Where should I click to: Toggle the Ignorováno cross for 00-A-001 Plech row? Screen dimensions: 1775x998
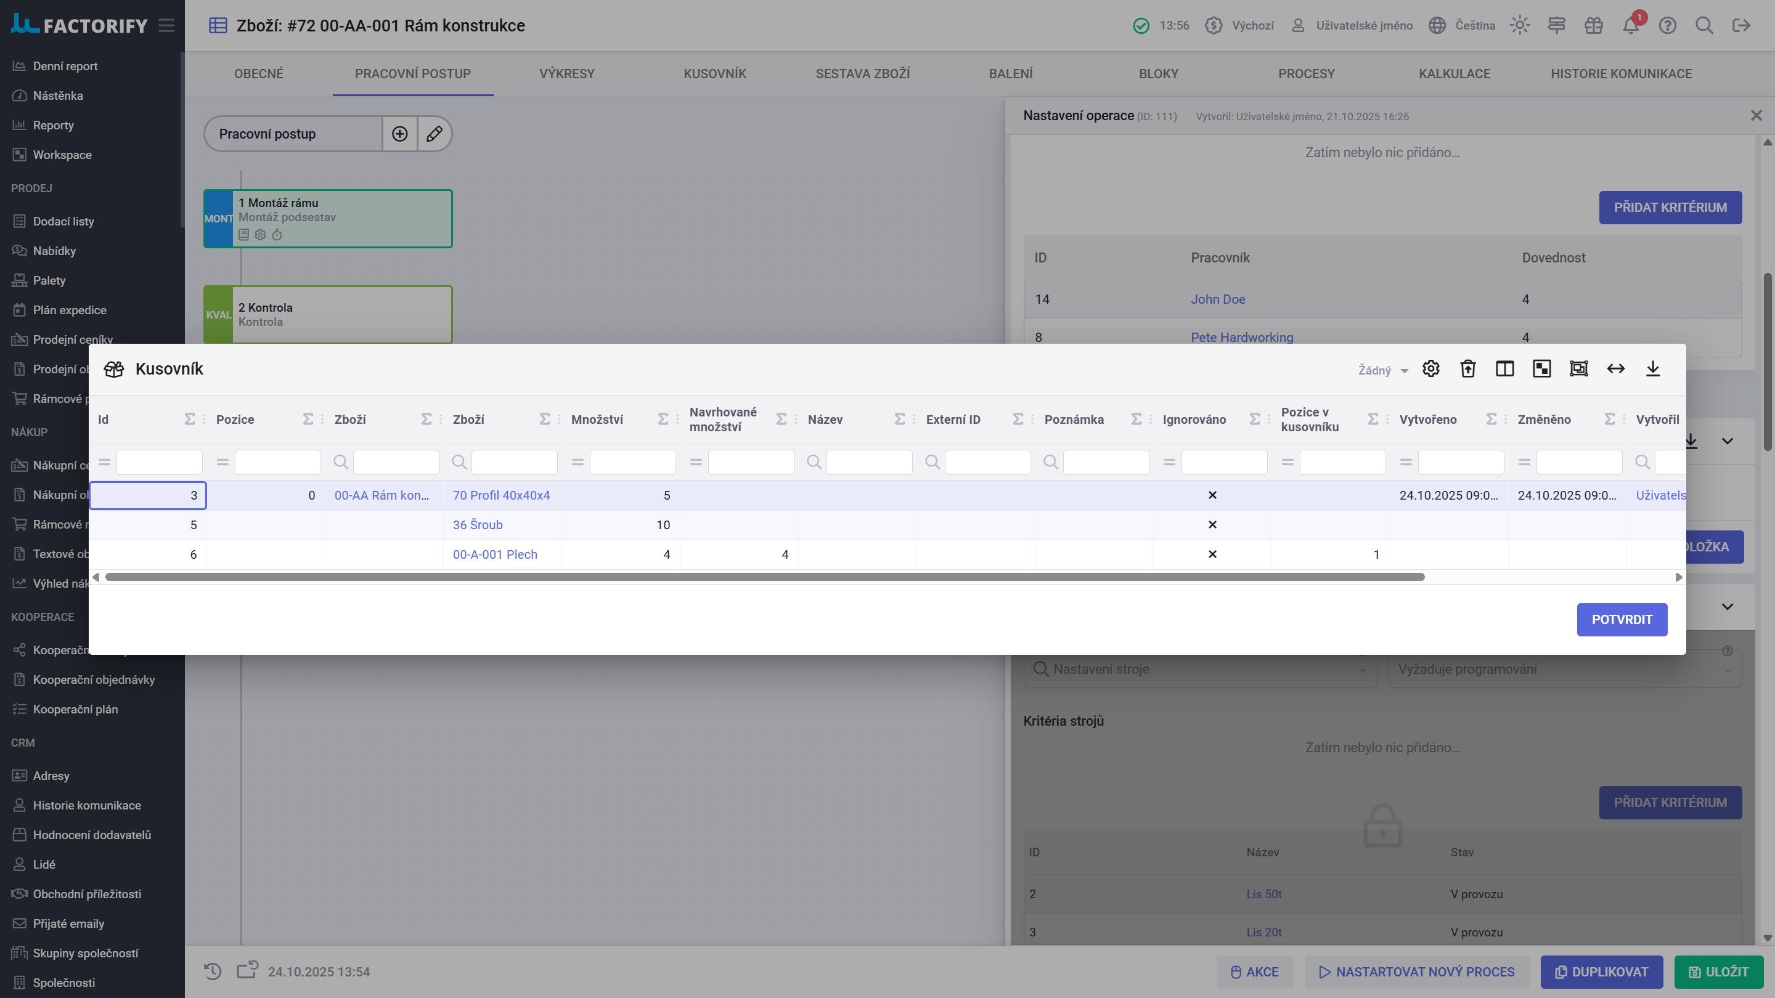[x=1213, y=554]
